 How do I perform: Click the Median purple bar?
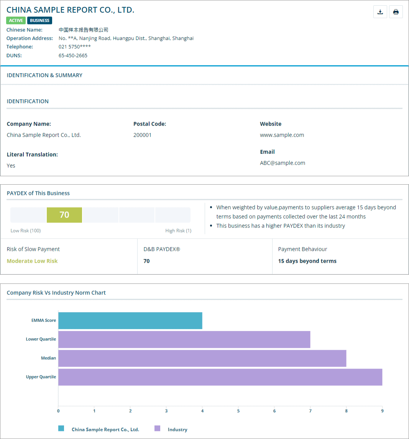pyautogui.click(x=202, y=359)
